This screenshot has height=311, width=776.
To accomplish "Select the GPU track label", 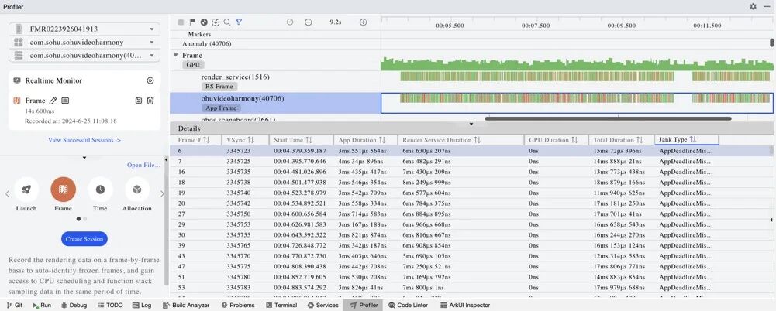I will [193, 65].
